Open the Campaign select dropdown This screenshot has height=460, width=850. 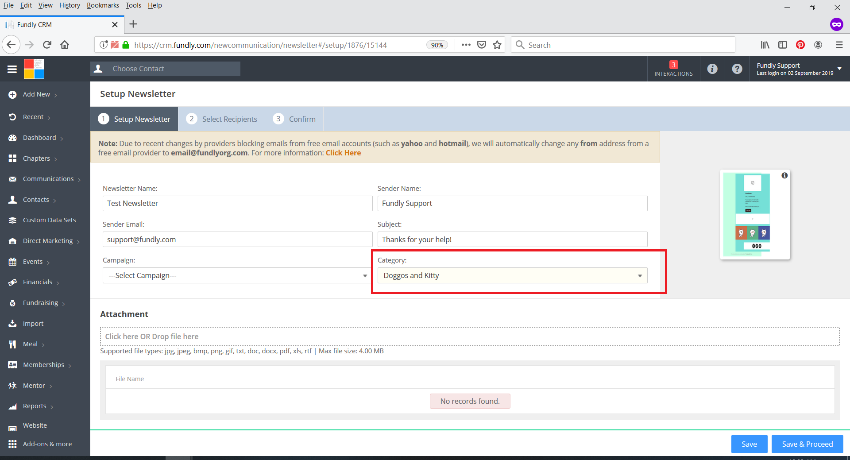pyautogui.click(x=237, y=275)
